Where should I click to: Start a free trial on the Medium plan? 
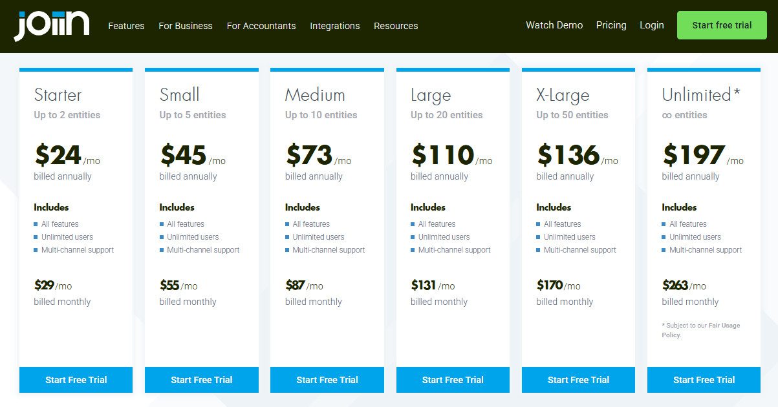pyautogui.click(x=327, y=380)
